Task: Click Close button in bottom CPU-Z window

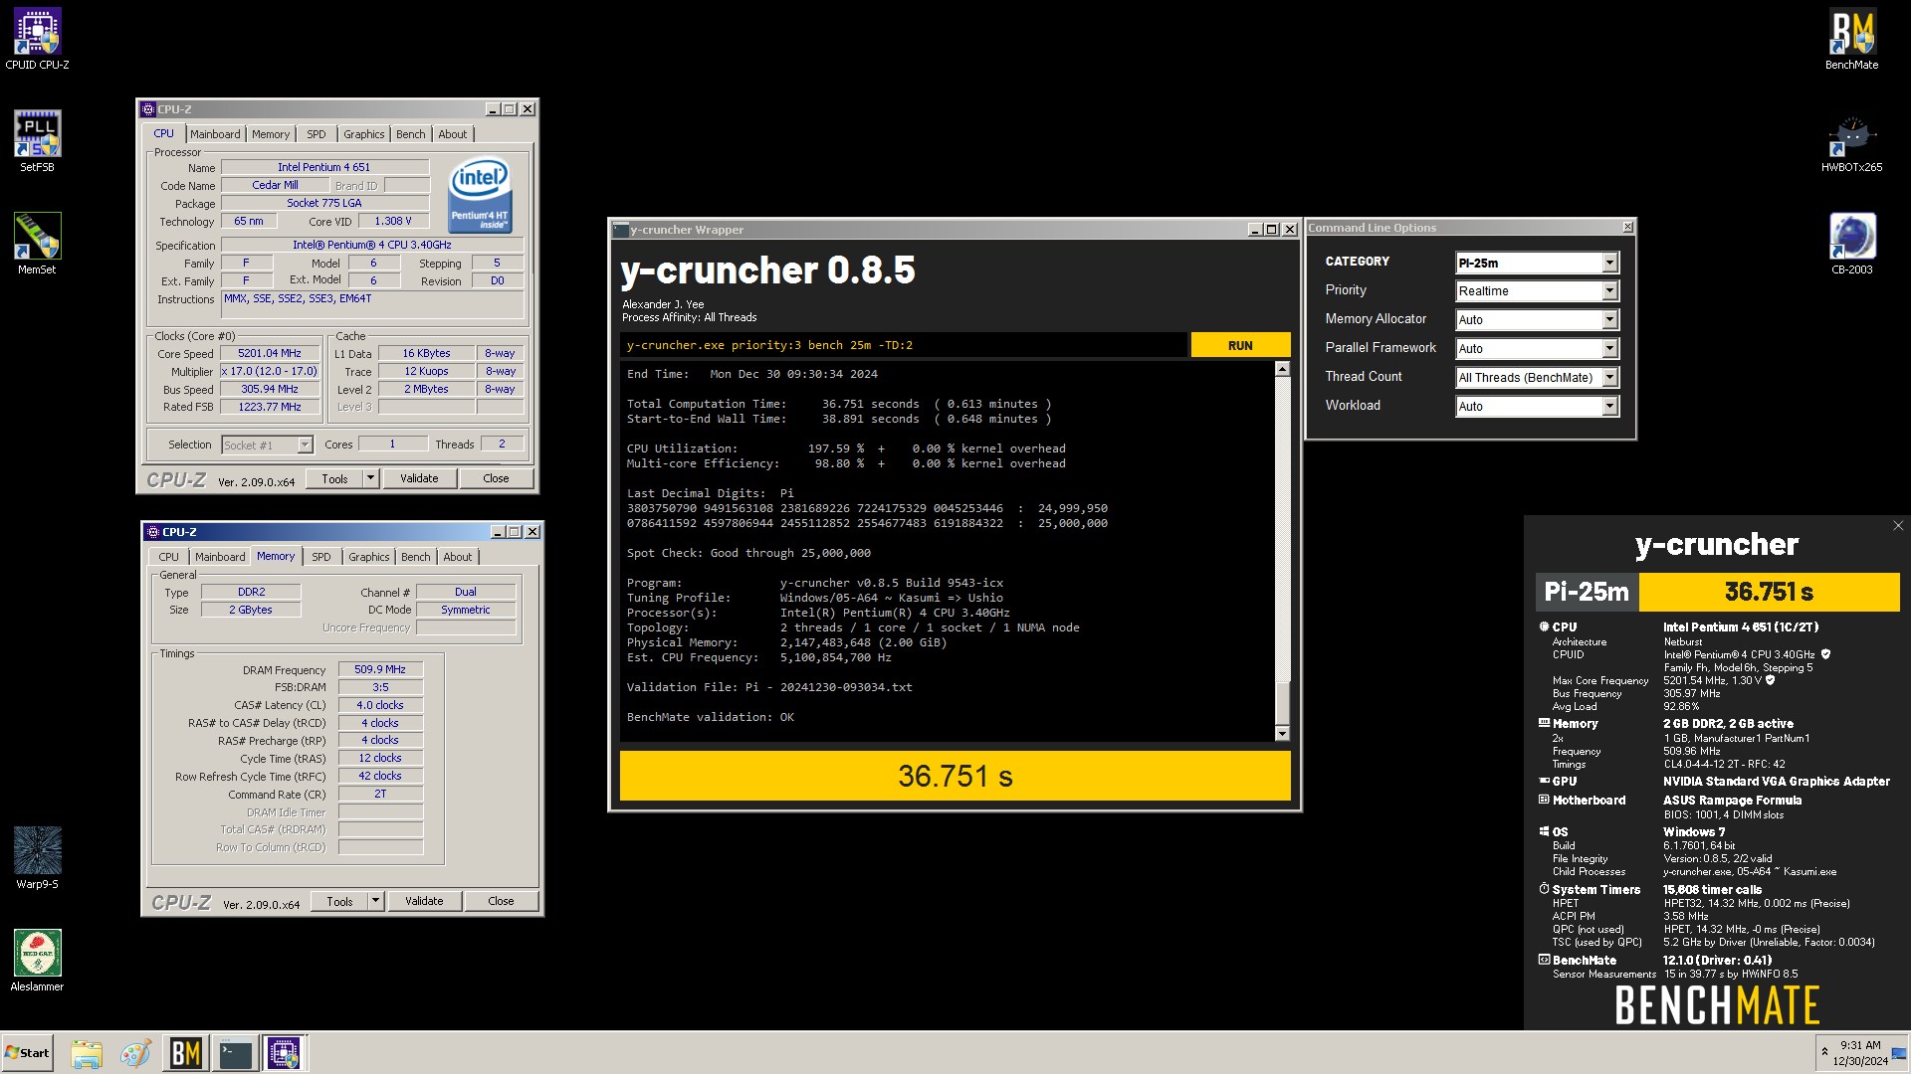Action: (501, 901)
